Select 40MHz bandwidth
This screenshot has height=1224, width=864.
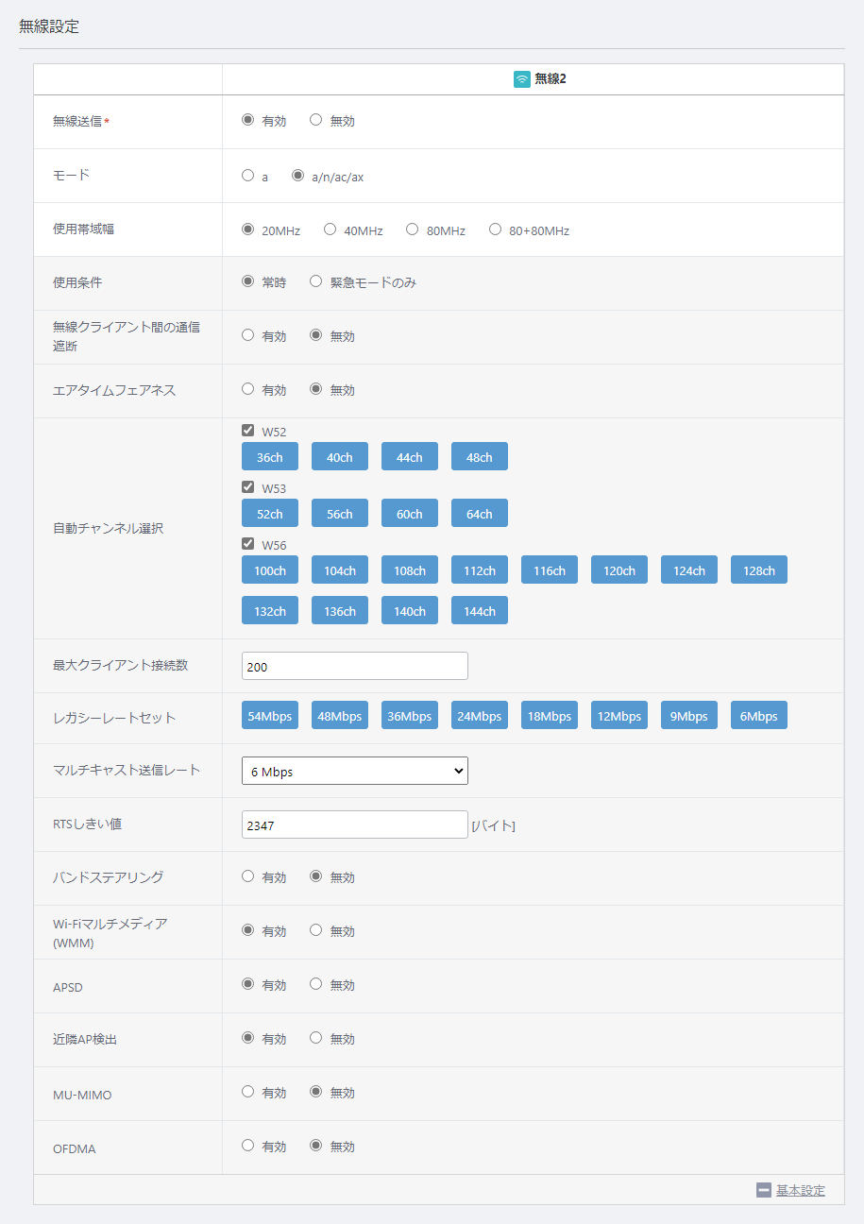(x=330, y=229)
